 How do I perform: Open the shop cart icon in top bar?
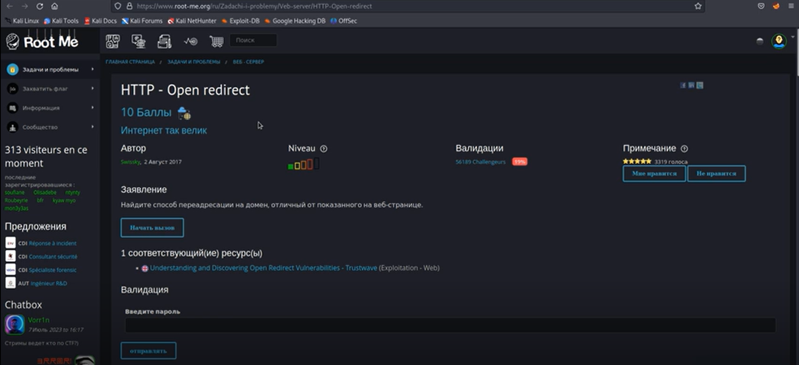216,41
